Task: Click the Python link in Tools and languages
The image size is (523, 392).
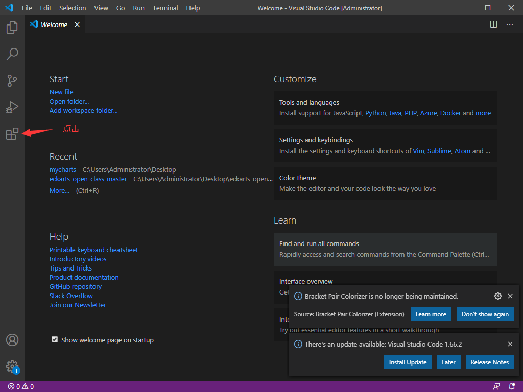Action: point(375,113)
